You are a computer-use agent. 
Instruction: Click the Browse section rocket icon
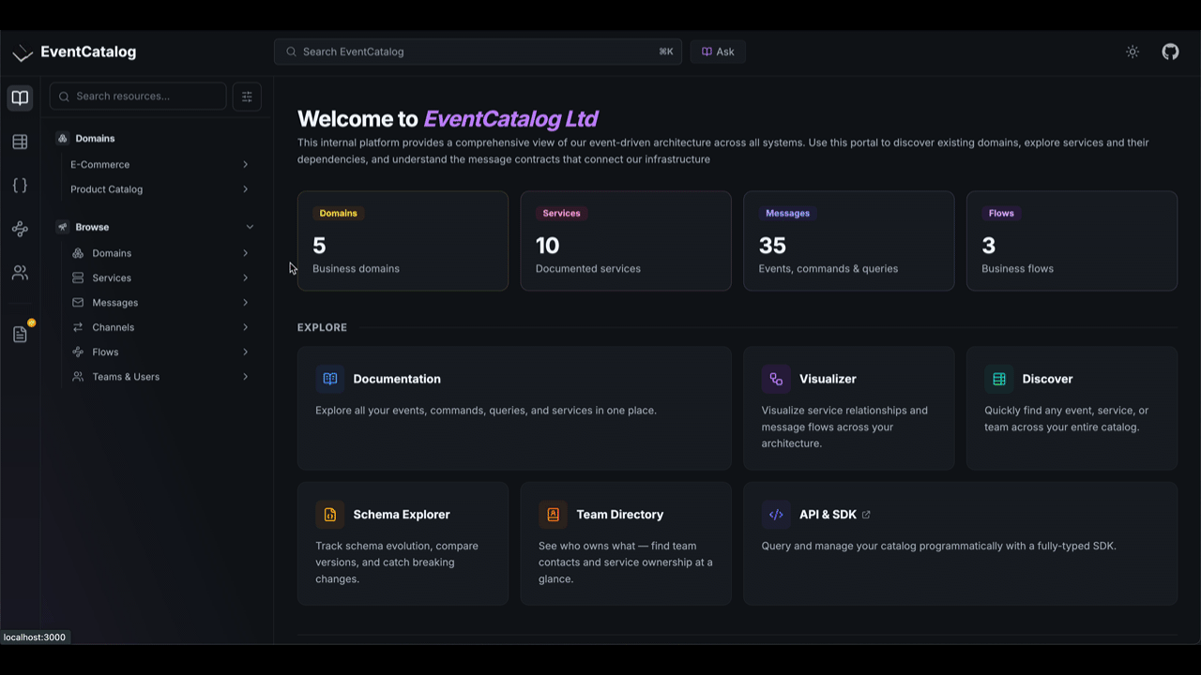coord(62,227)
